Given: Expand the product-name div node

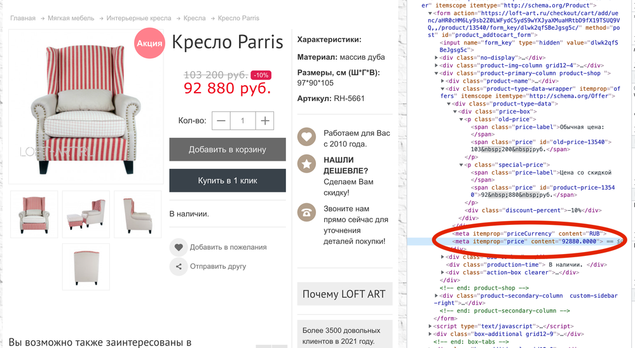Looking at the screenshot, I should [x=443, y=81].
